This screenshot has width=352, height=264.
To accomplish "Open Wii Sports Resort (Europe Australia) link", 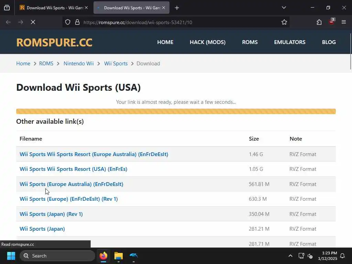I will pos(94,154).
